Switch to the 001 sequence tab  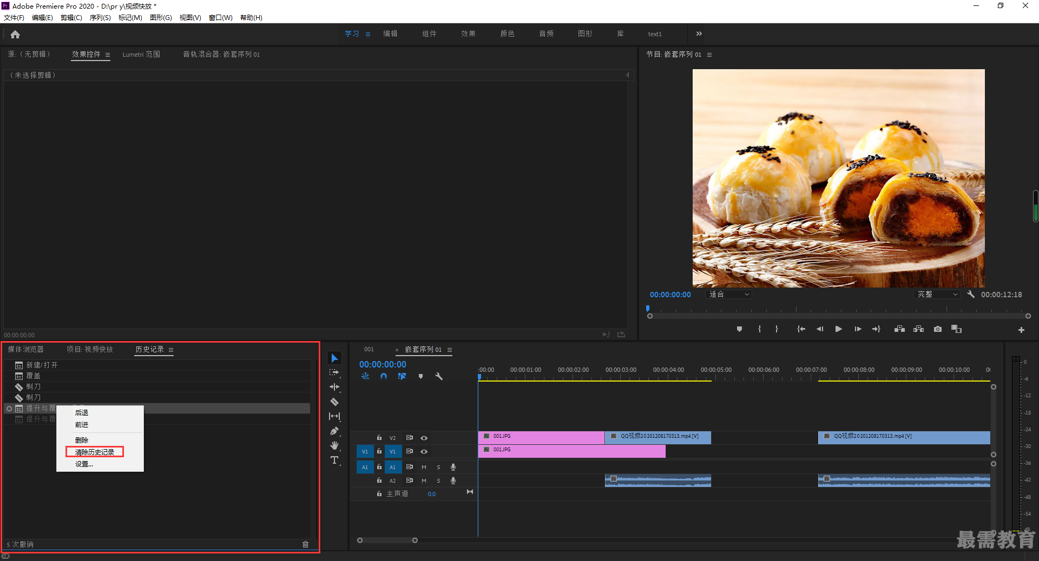coord(369,350)
